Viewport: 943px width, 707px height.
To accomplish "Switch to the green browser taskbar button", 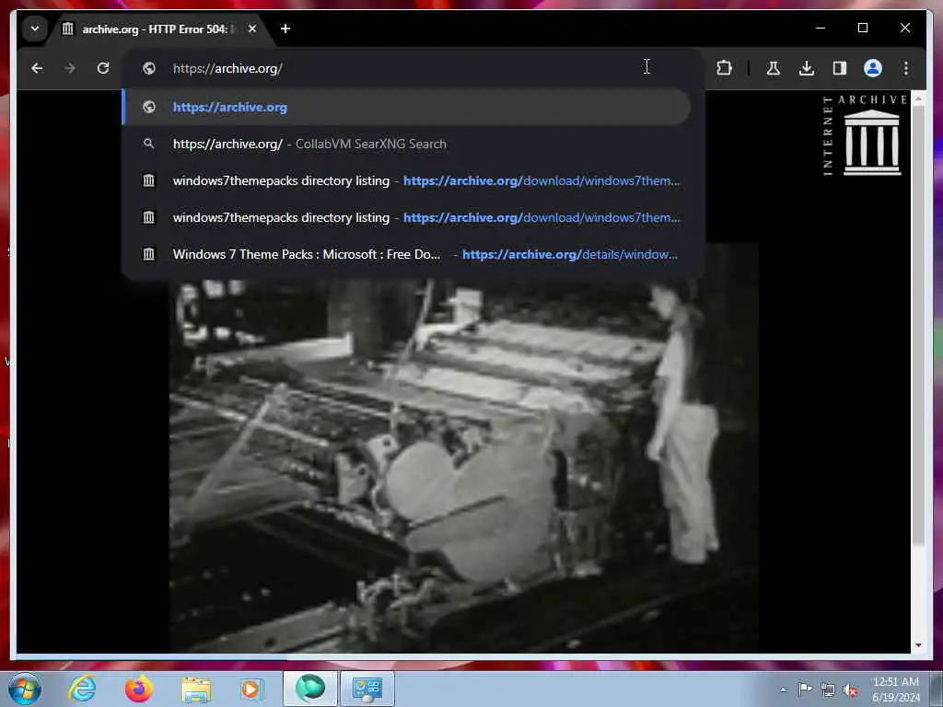I will pyautogui.click(x=309, y=689).
